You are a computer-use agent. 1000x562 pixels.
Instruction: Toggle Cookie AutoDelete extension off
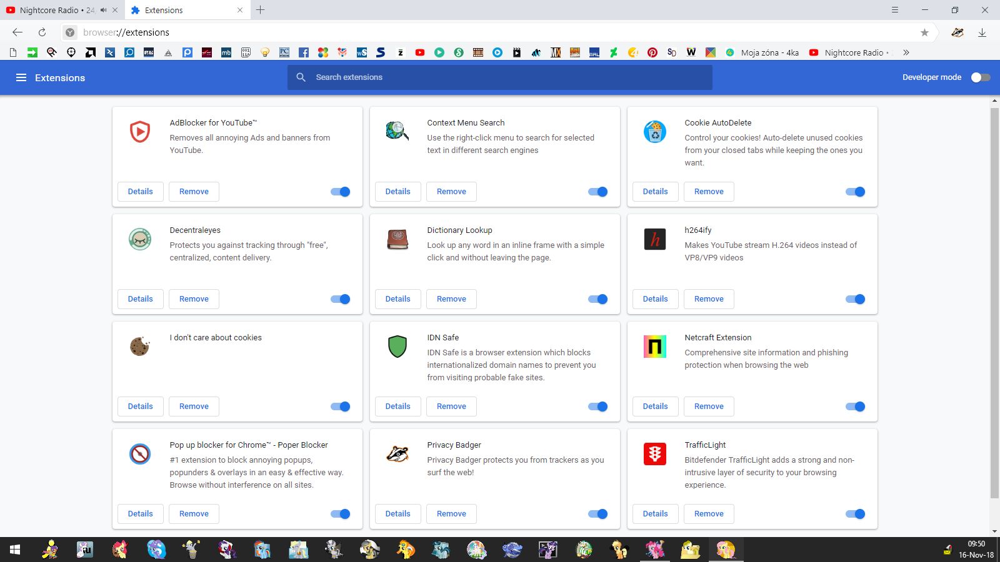click(x=856, y=192)
